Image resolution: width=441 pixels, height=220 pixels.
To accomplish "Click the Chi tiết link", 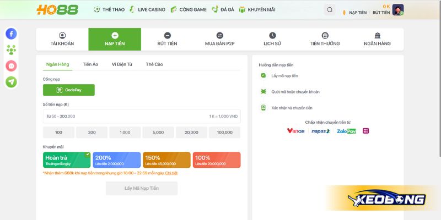I will click(x=171, y=173).
